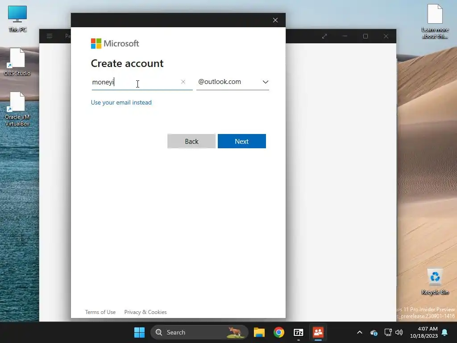This screenshot has height=343, width=457.
Task: Select the Recycle Bin desktop icon
Action: 435,282
